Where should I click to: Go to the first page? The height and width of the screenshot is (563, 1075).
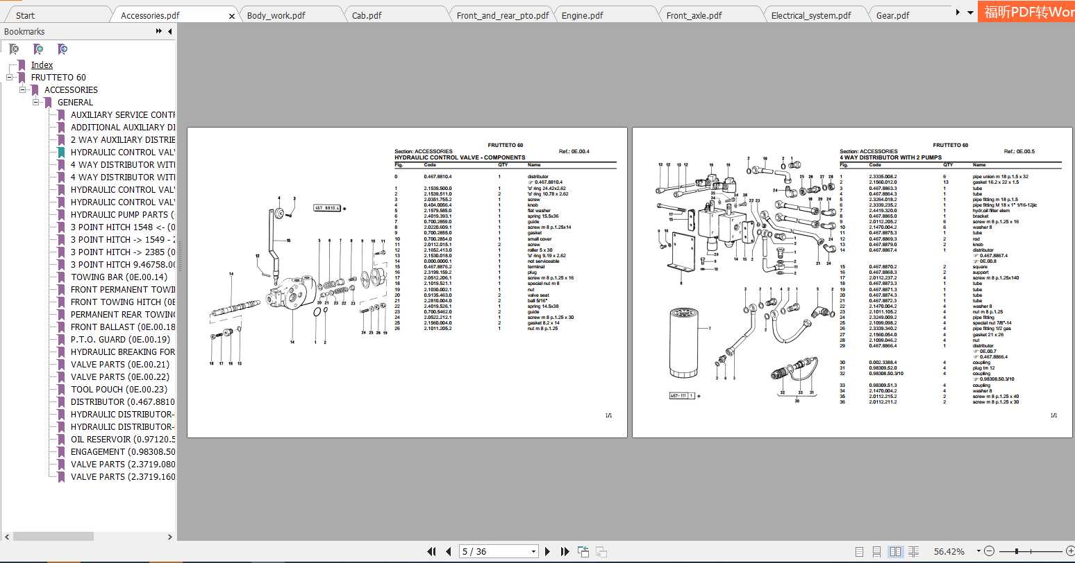point(431,551)
